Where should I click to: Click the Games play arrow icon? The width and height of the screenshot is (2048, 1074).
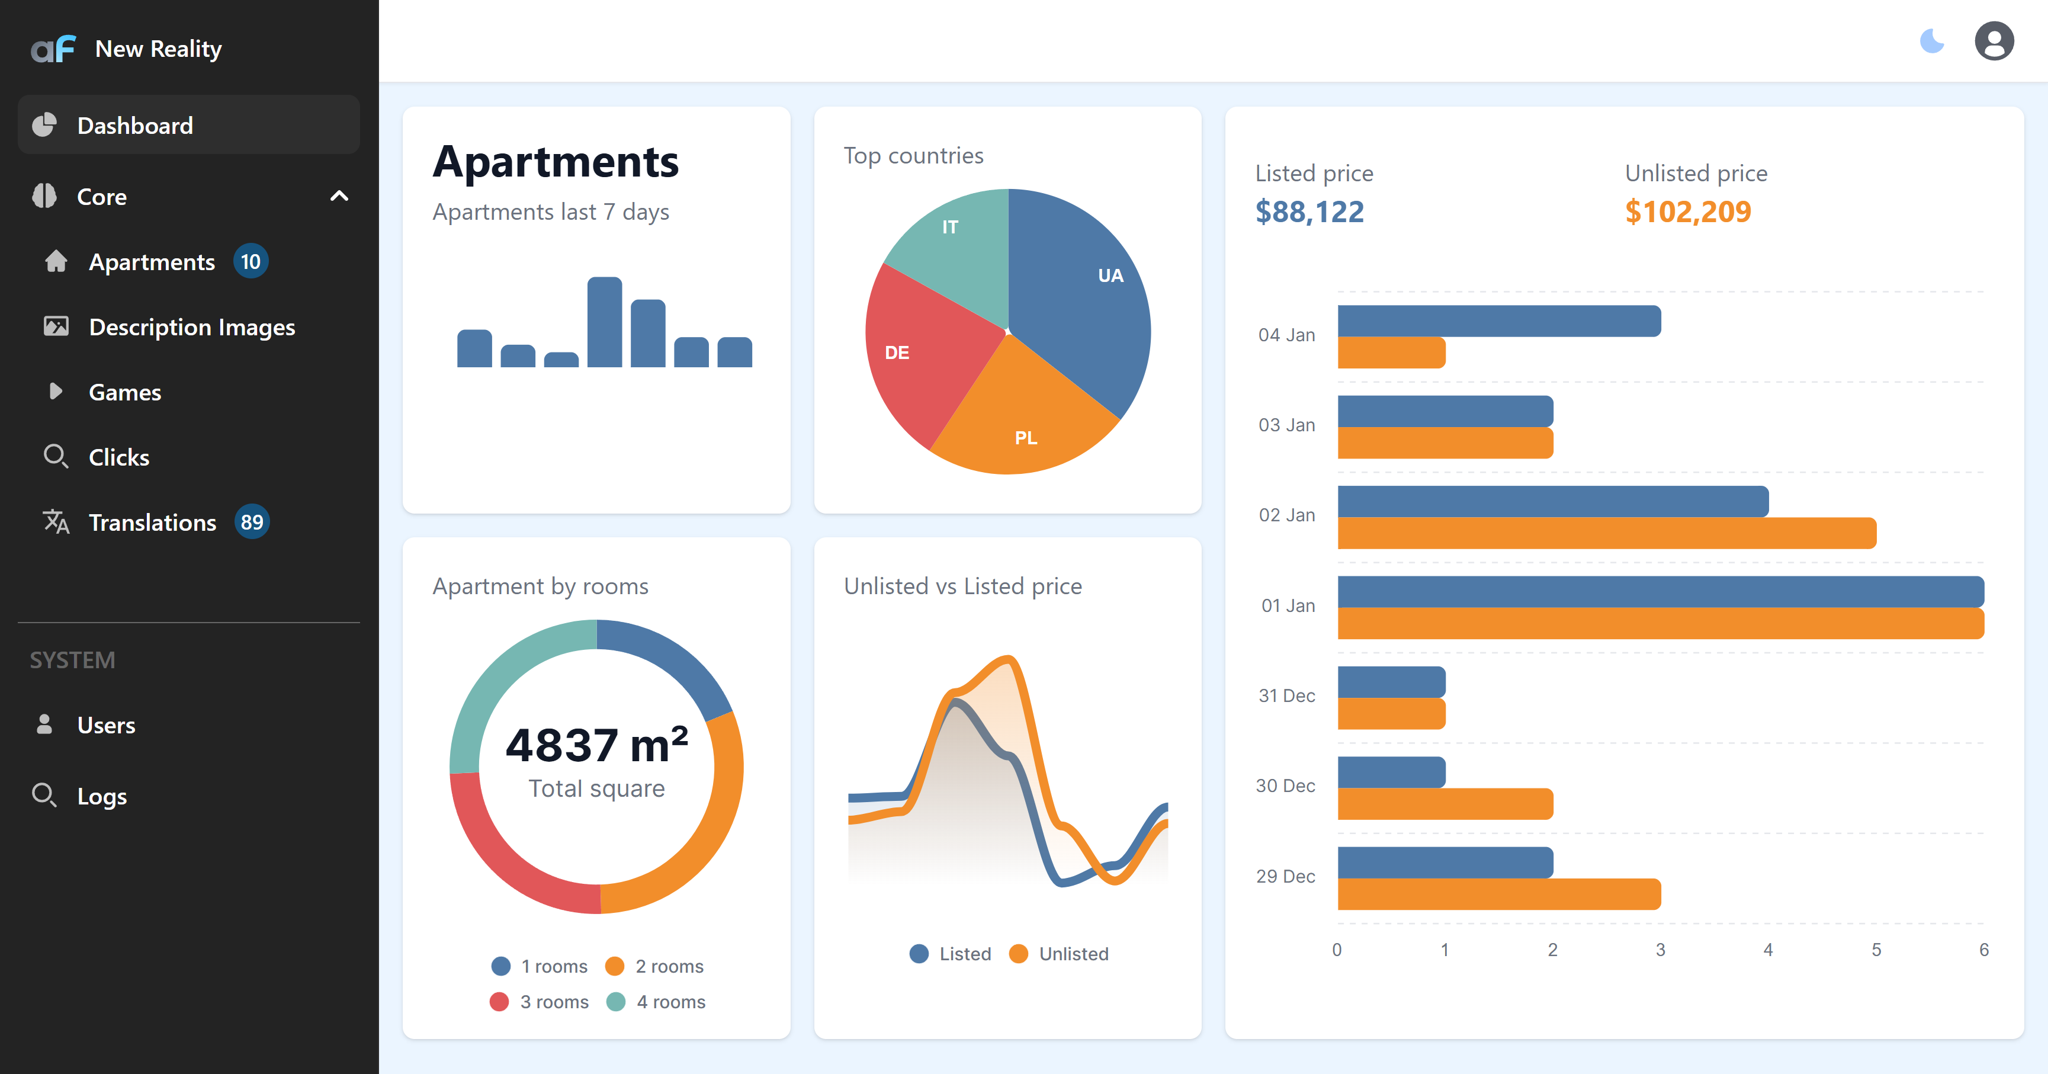[56, 391]
